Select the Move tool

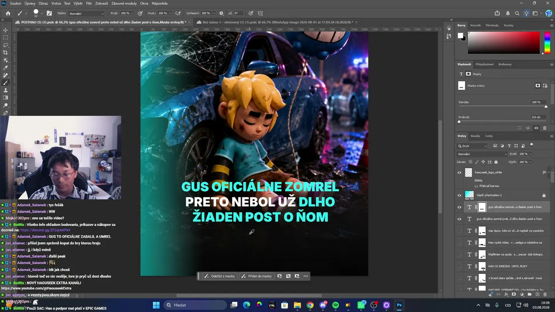pyautogui.click(x=6, y=30)
